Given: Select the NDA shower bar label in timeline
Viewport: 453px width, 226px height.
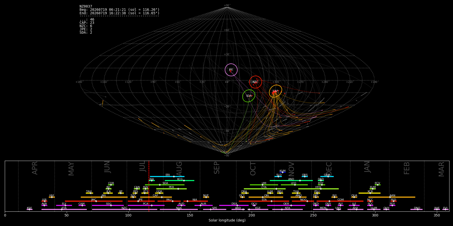Looking at the screenshot, I should click(x=179, y=208).
